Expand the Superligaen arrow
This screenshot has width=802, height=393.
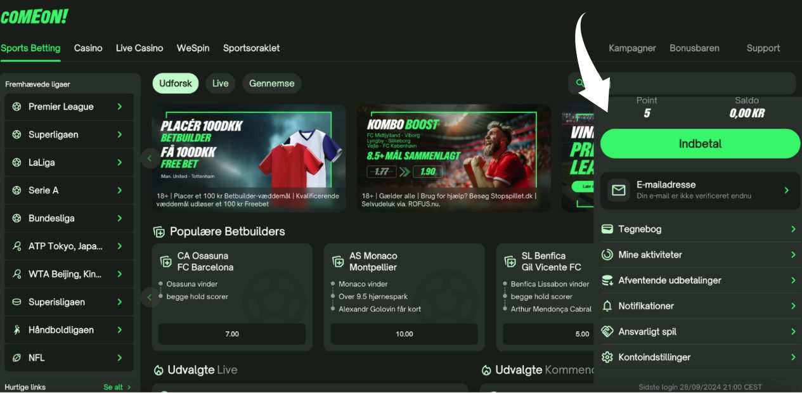click(x=119, y=134)
